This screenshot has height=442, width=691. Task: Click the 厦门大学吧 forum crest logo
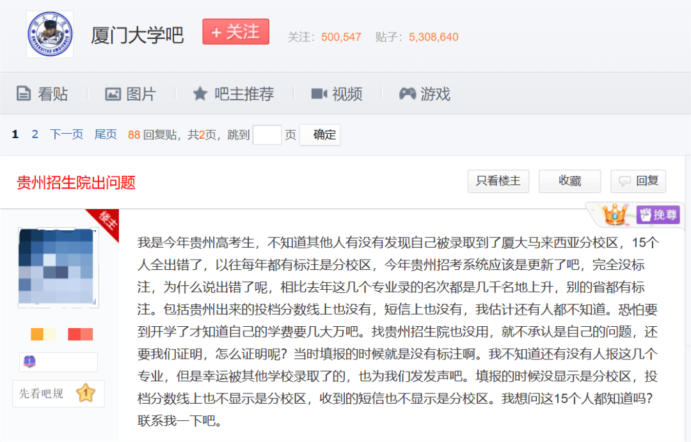(x=50, y=33)
